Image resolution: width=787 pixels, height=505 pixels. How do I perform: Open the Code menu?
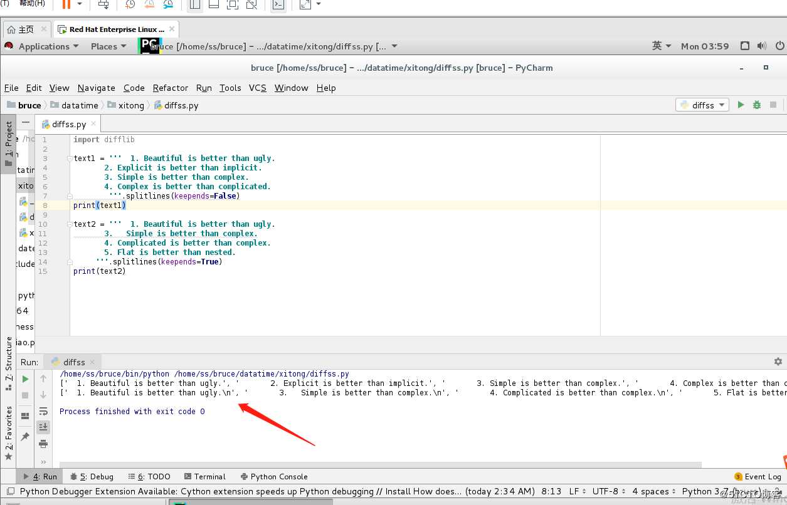tap(134, 88)
